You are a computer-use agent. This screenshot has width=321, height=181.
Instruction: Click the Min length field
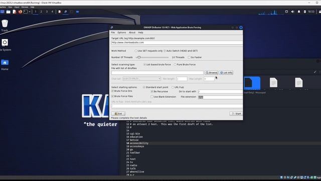[182, 79]
